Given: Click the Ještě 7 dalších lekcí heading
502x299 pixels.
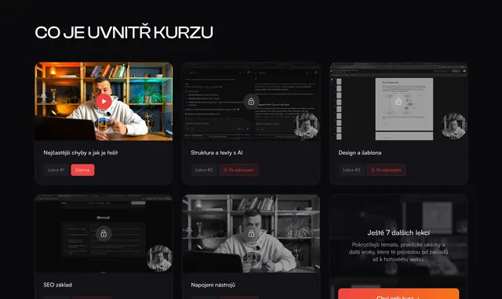Looking at the screenshot, I should coord(398,233).
